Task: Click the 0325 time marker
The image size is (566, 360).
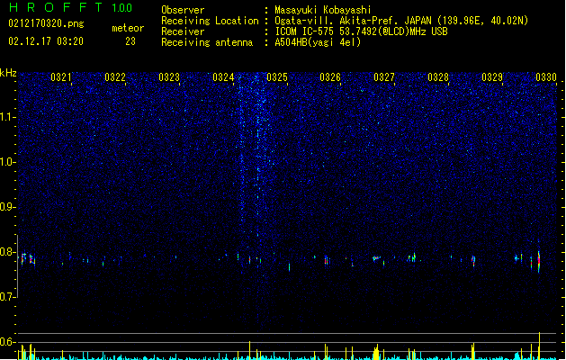Action: pos(277,77)
